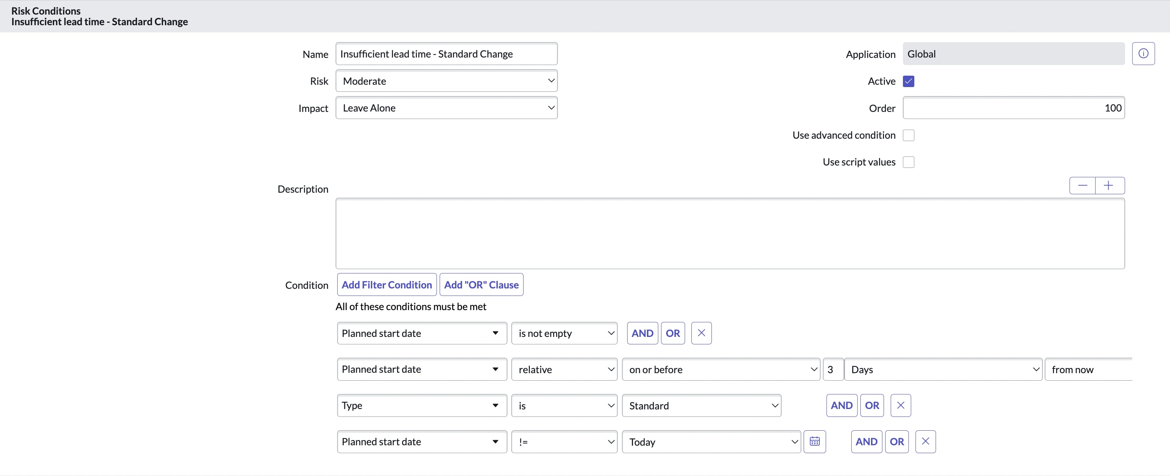Change the 'is' operator dropdown

coord(564,405)
